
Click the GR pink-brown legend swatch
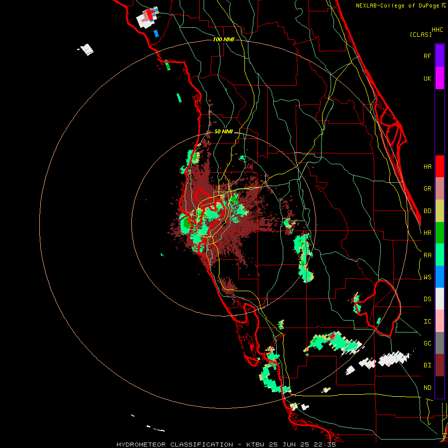[x=440, y=189]
